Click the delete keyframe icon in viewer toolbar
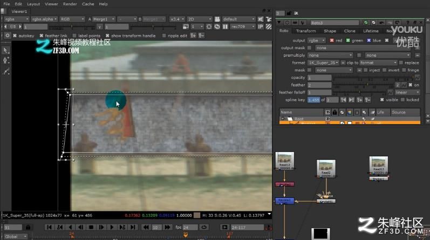This screenshot has height=240, width=430. pos(201,36)
